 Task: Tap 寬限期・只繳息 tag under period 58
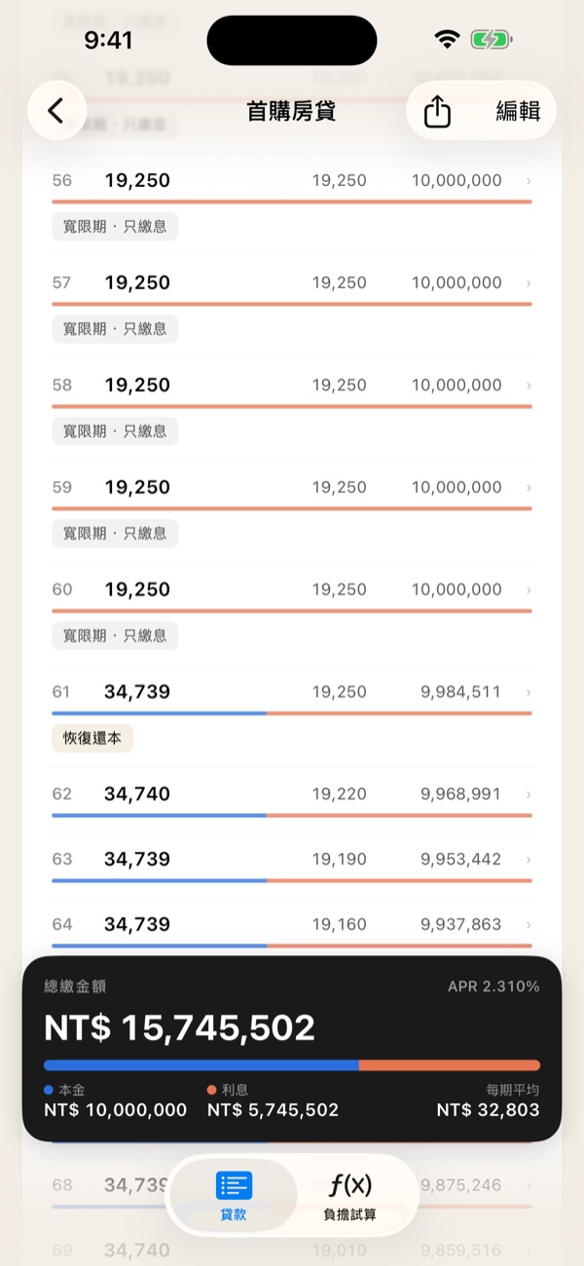point(115,430)
